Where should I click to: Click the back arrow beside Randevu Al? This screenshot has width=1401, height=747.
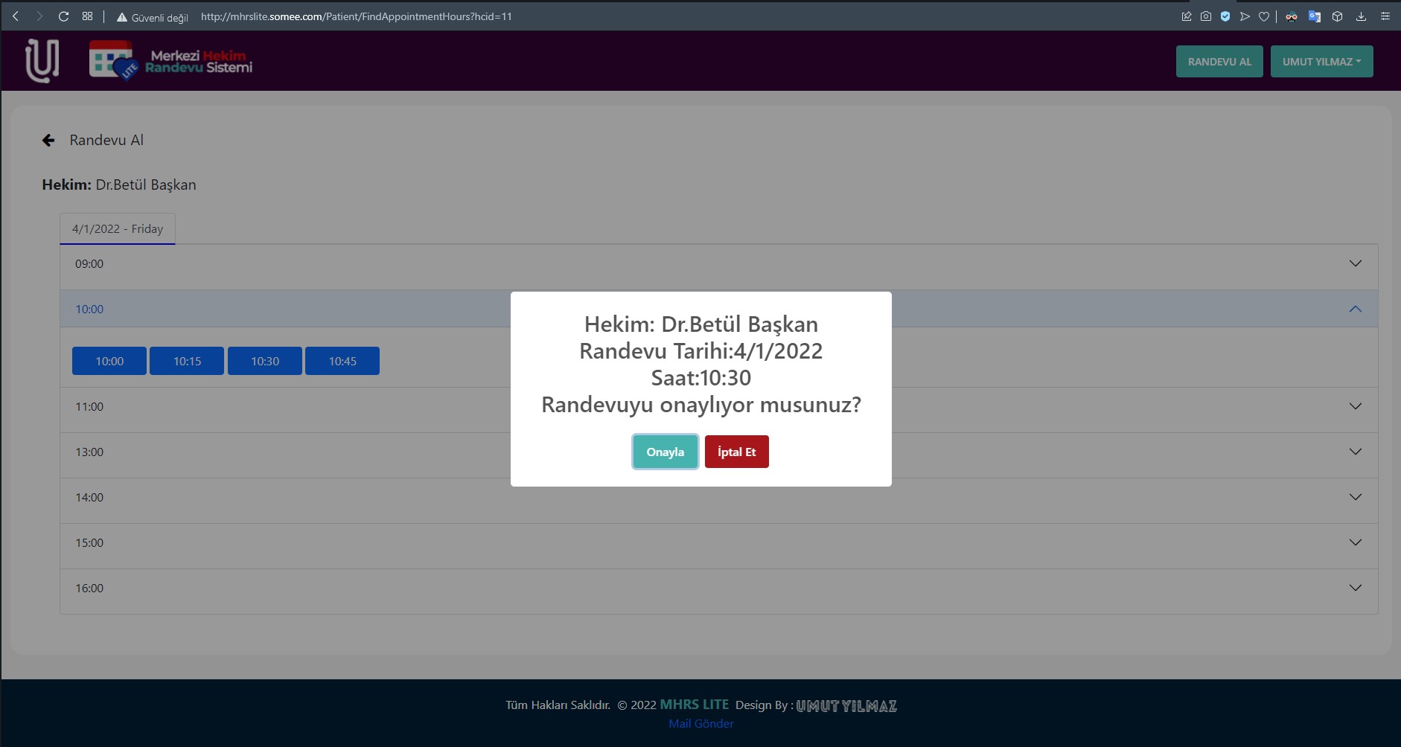tap(48, 141)
